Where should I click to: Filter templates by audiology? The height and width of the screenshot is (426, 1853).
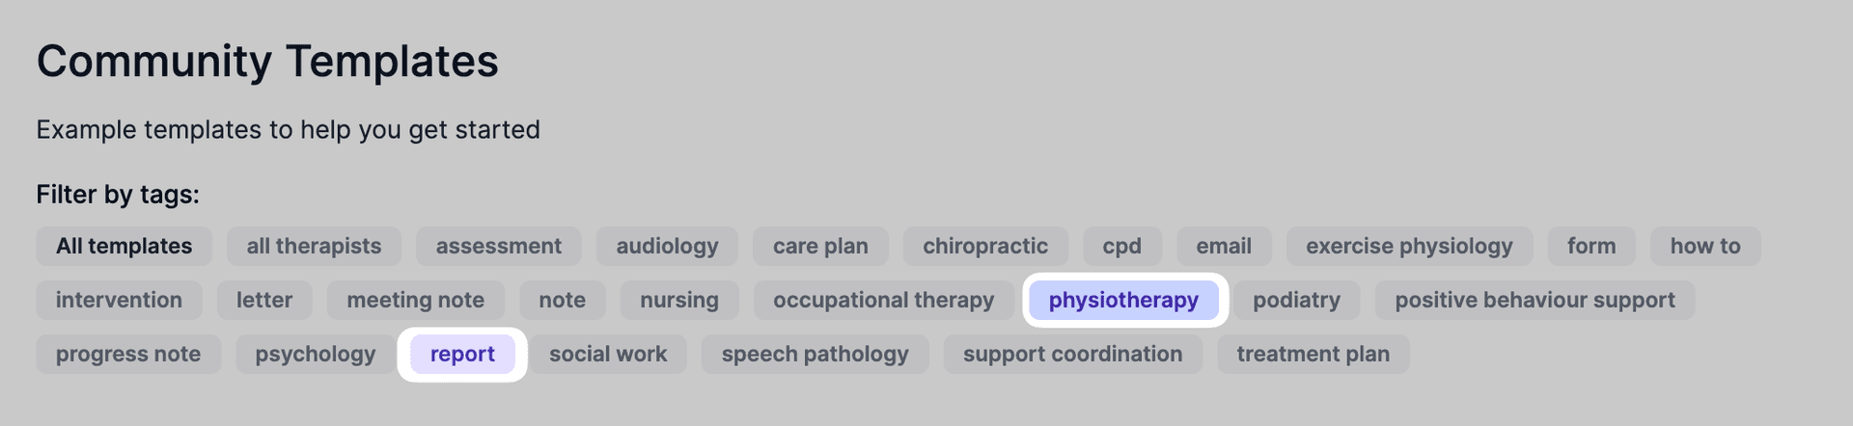667,247
